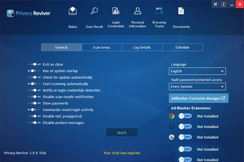This screenshot has width=244, height=162.
Task: Toggle Disable scan results notification
Action: point(34,97)
